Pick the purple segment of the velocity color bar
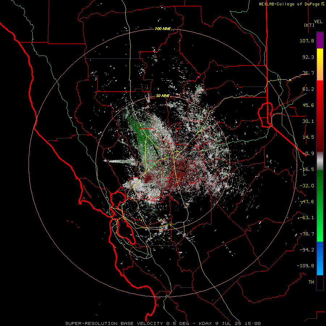This screenshot has height=326, width=326. 320,40
